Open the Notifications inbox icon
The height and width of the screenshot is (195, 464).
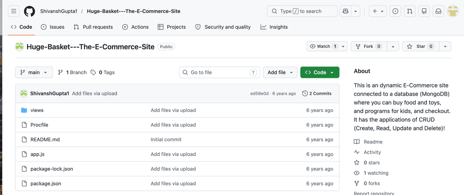coord(438,11)
